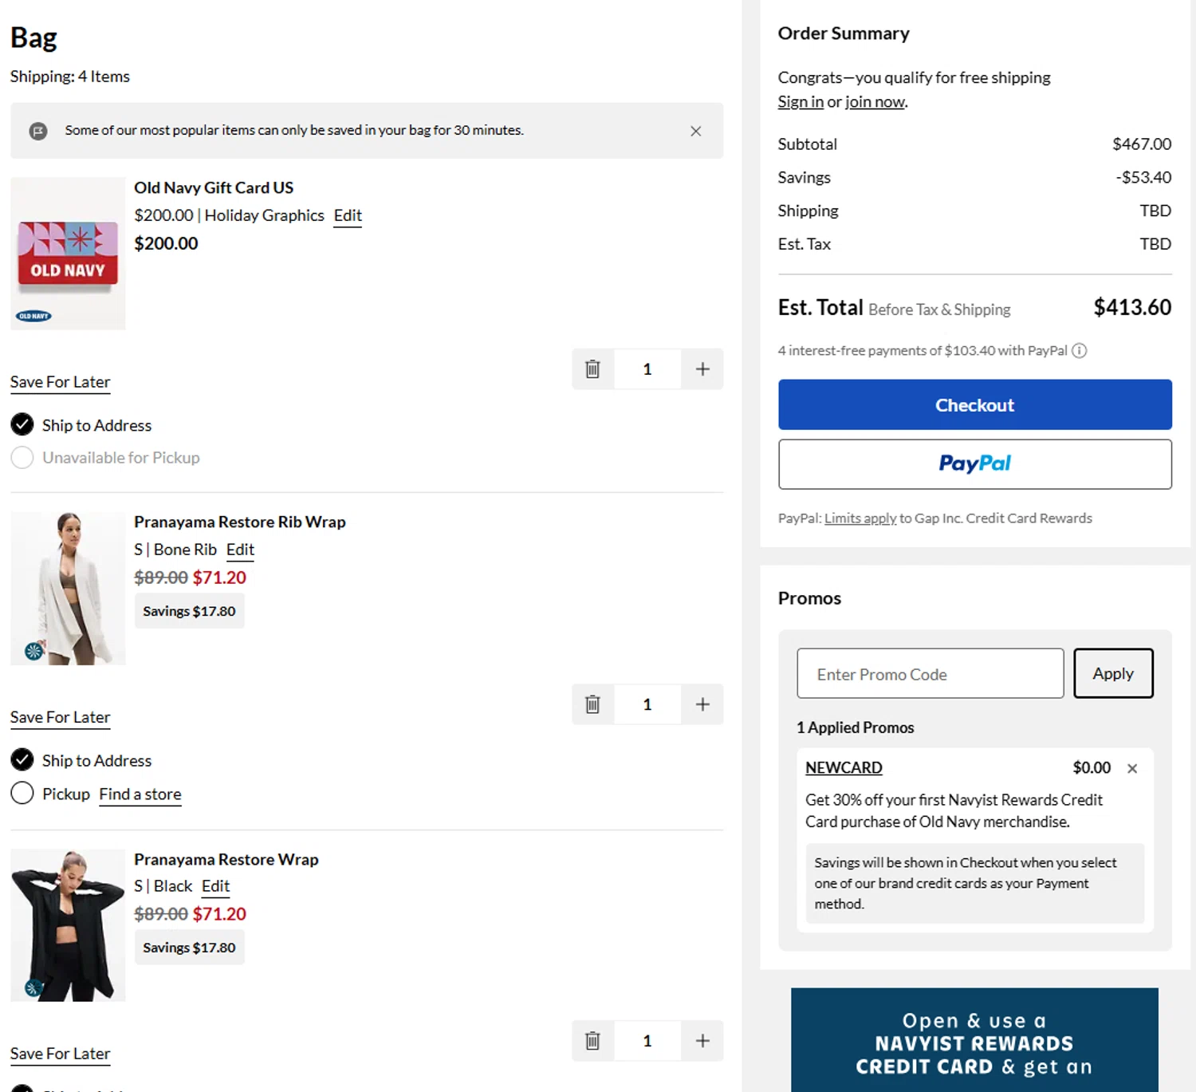Viewport: 1196px width, 1092px height.
Task: Edit the Bone Rib wrap options
Action: tap(240, 550)
